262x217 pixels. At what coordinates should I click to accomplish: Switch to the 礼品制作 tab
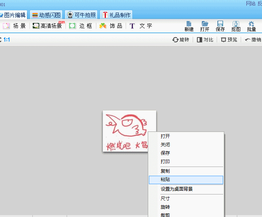tap(117, 15)
